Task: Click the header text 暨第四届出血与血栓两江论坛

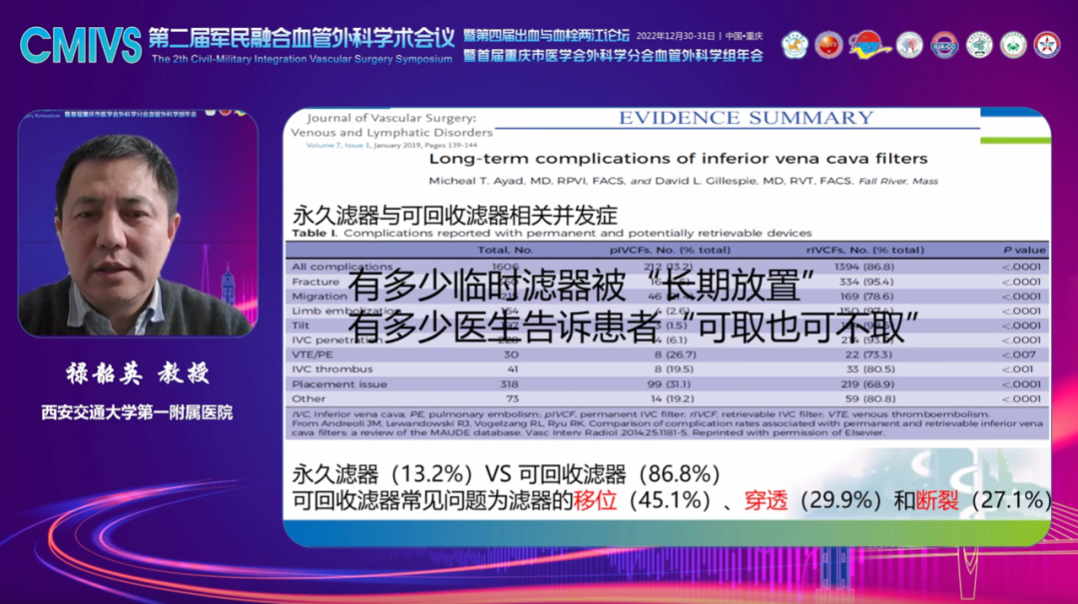Action: (547, 35)
